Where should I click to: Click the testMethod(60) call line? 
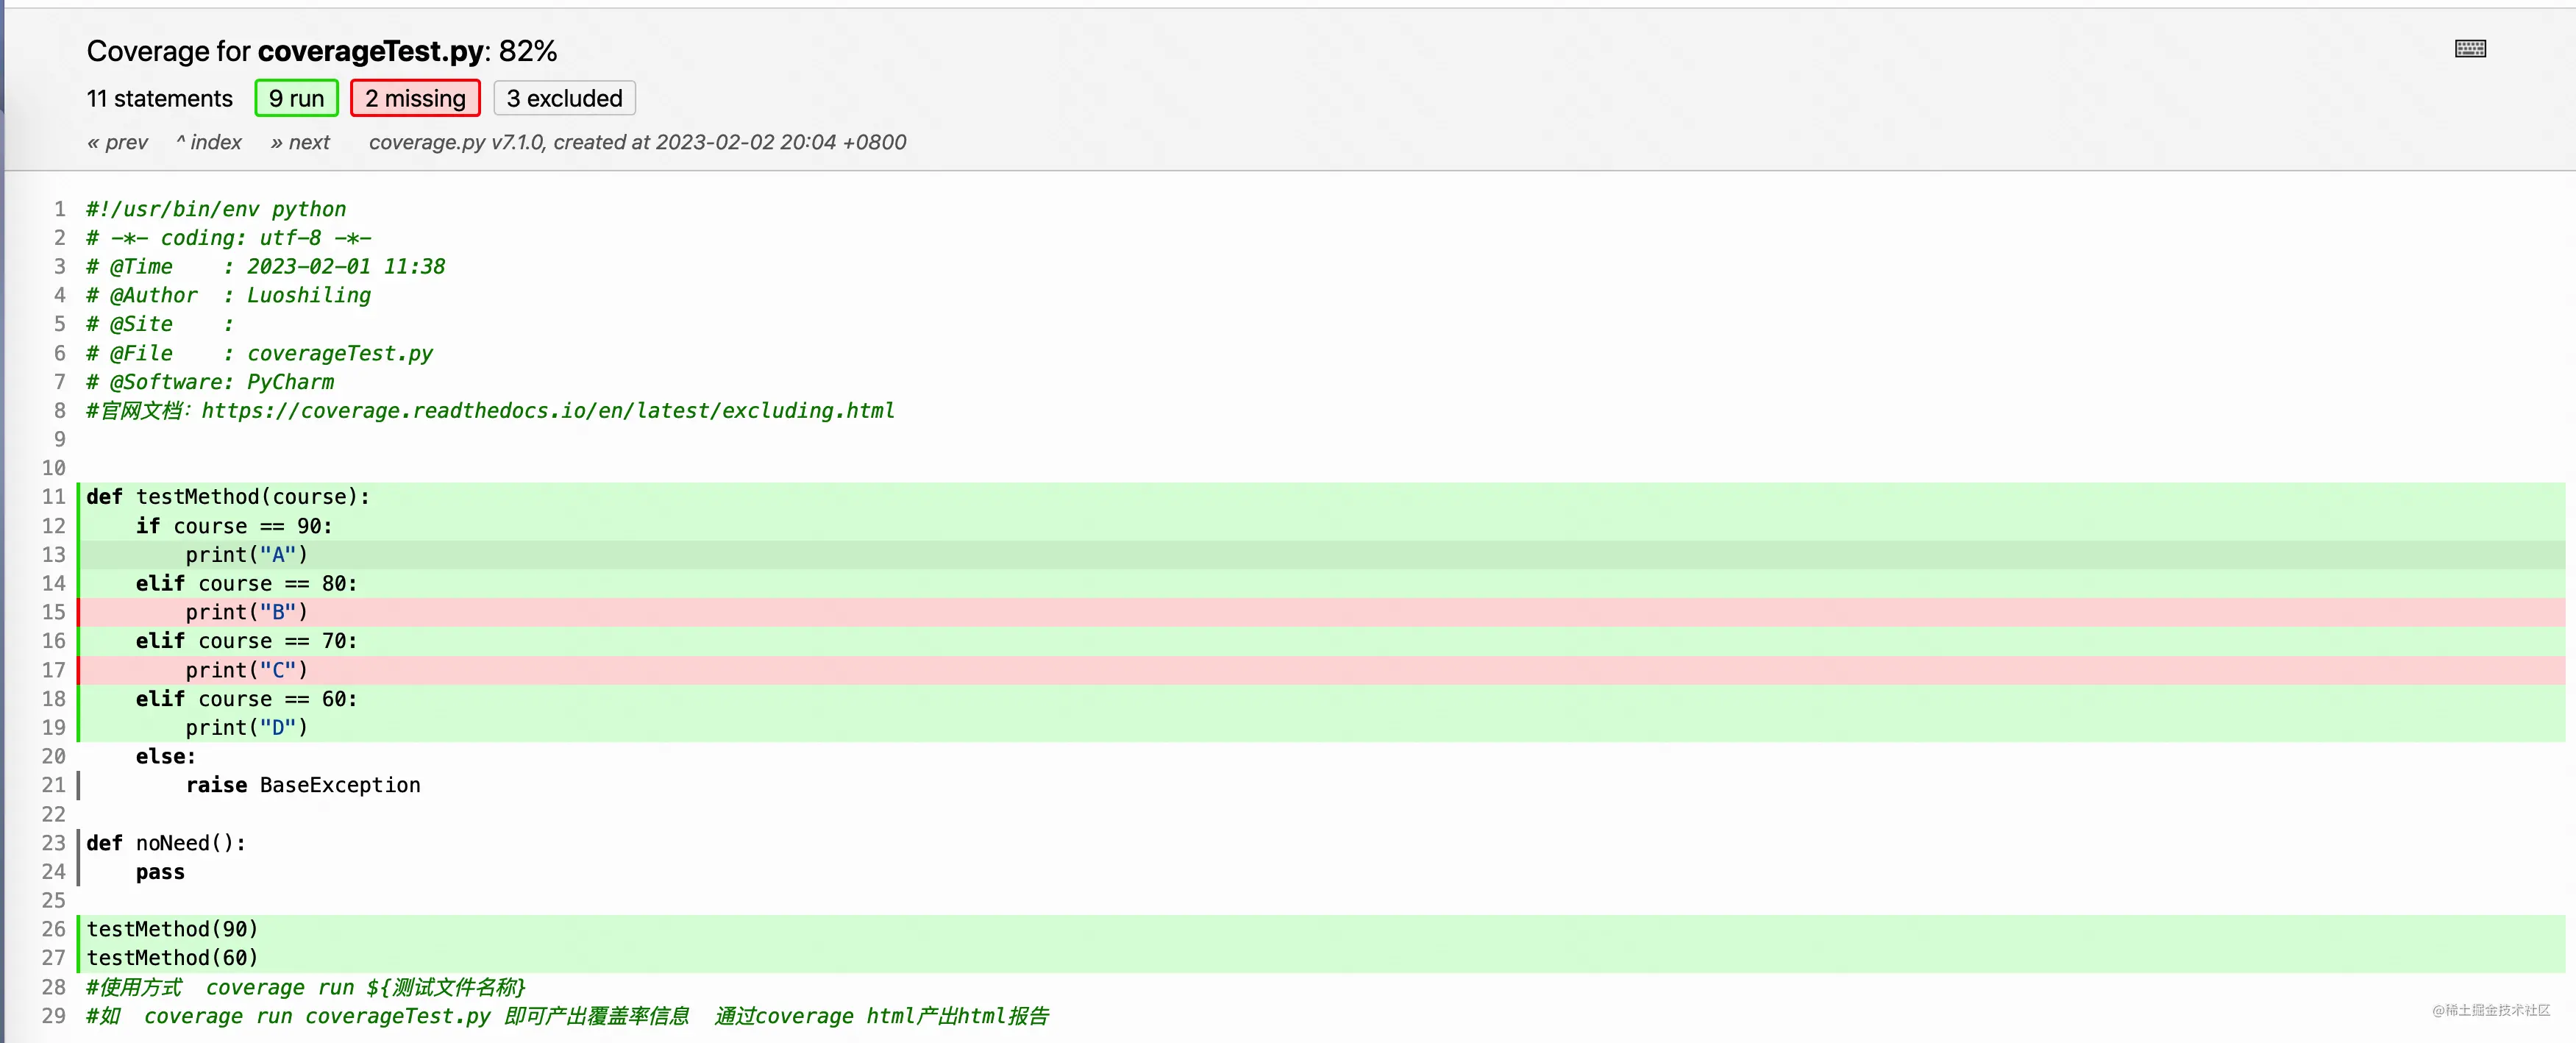(172, 958)
